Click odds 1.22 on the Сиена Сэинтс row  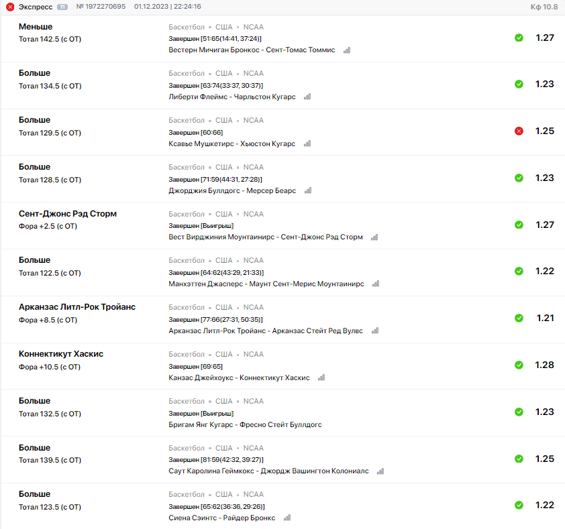544,505
